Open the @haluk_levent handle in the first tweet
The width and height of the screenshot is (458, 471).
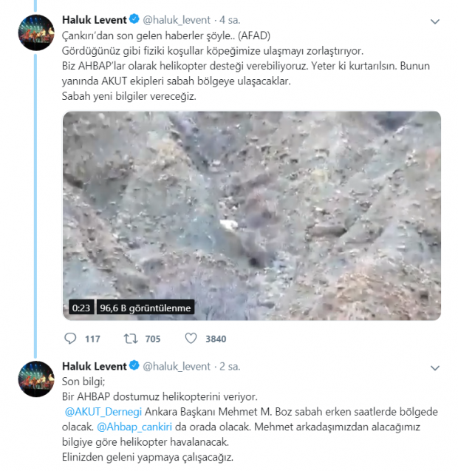[176, 19]
